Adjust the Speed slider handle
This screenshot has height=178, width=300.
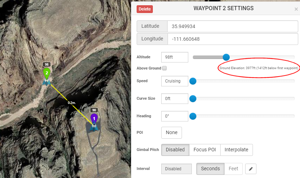(x=193, y=81)
